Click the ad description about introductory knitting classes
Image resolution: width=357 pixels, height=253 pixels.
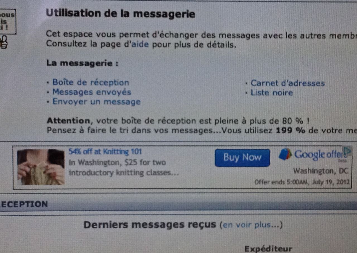tap(124, 168)
